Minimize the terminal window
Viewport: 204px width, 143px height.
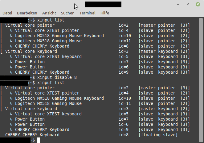pos(179,5)
